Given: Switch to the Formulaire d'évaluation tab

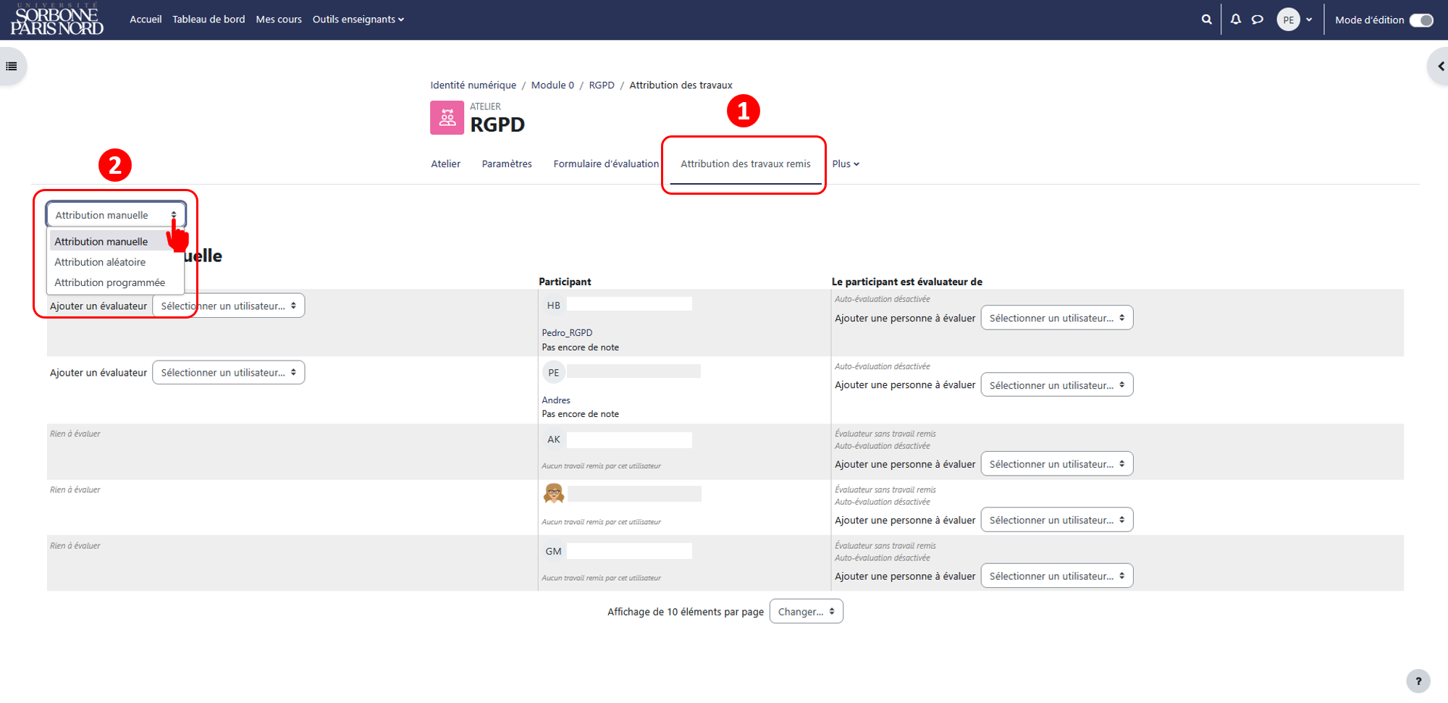Looking at the screenshot, I should (606, 164).
